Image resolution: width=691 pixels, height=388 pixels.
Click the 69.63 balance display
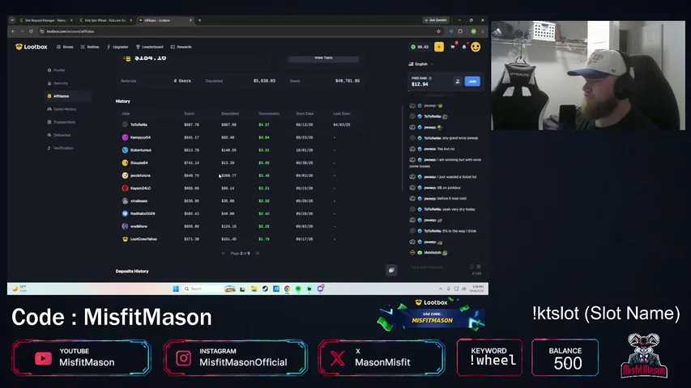(420, 47)
